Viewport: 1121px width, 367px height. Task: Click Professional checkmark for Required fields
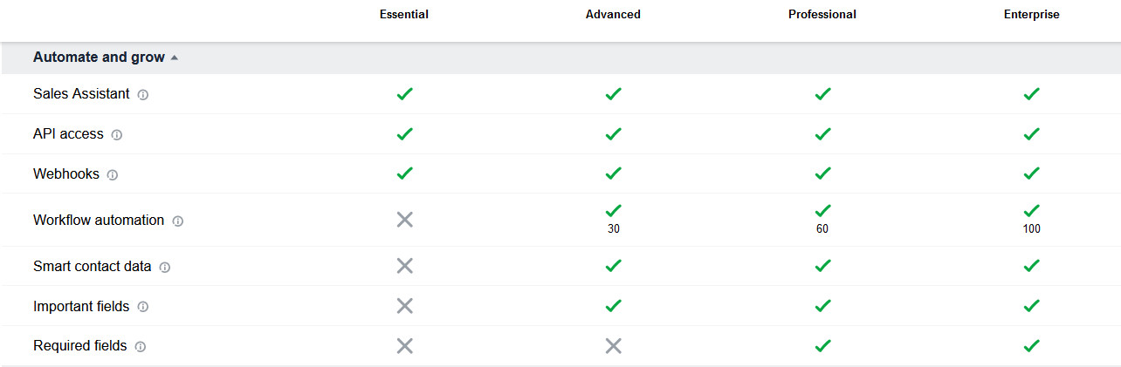coord(822,346)
